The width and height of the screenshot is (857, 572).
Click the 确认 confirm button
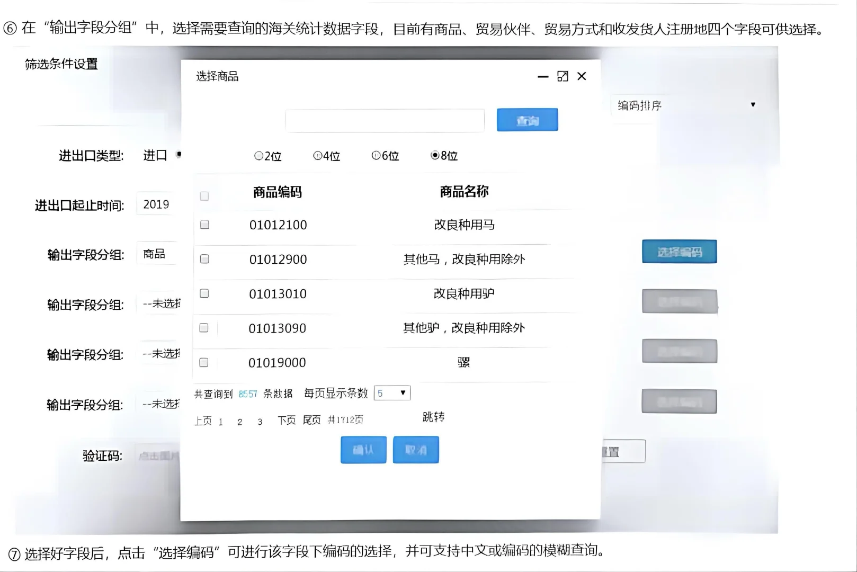click(x=363, y=450)
